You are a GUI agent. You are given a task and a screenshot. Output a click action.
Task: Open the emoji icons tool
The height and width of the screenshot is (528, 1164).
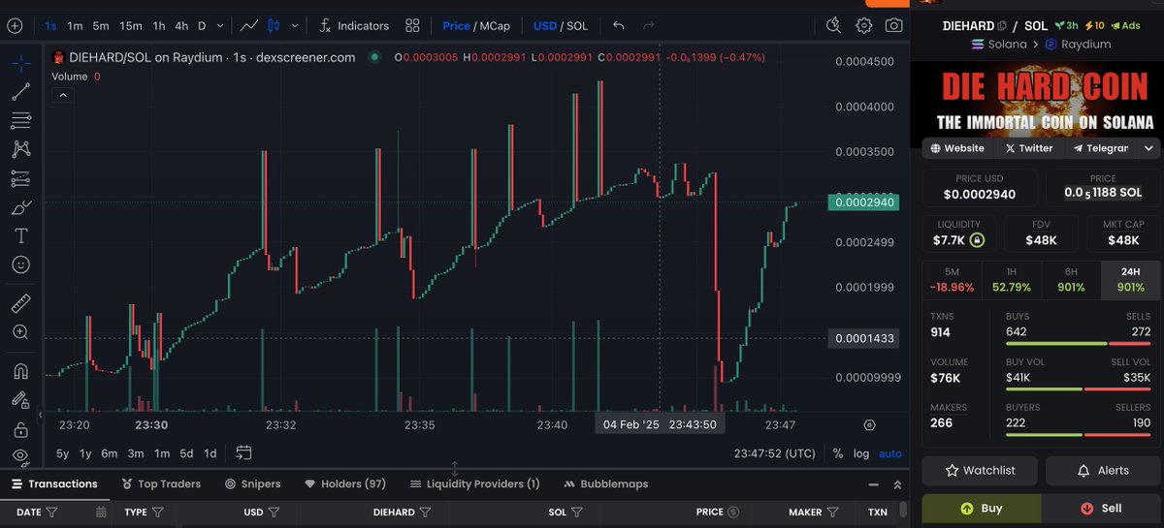[20, 264]
